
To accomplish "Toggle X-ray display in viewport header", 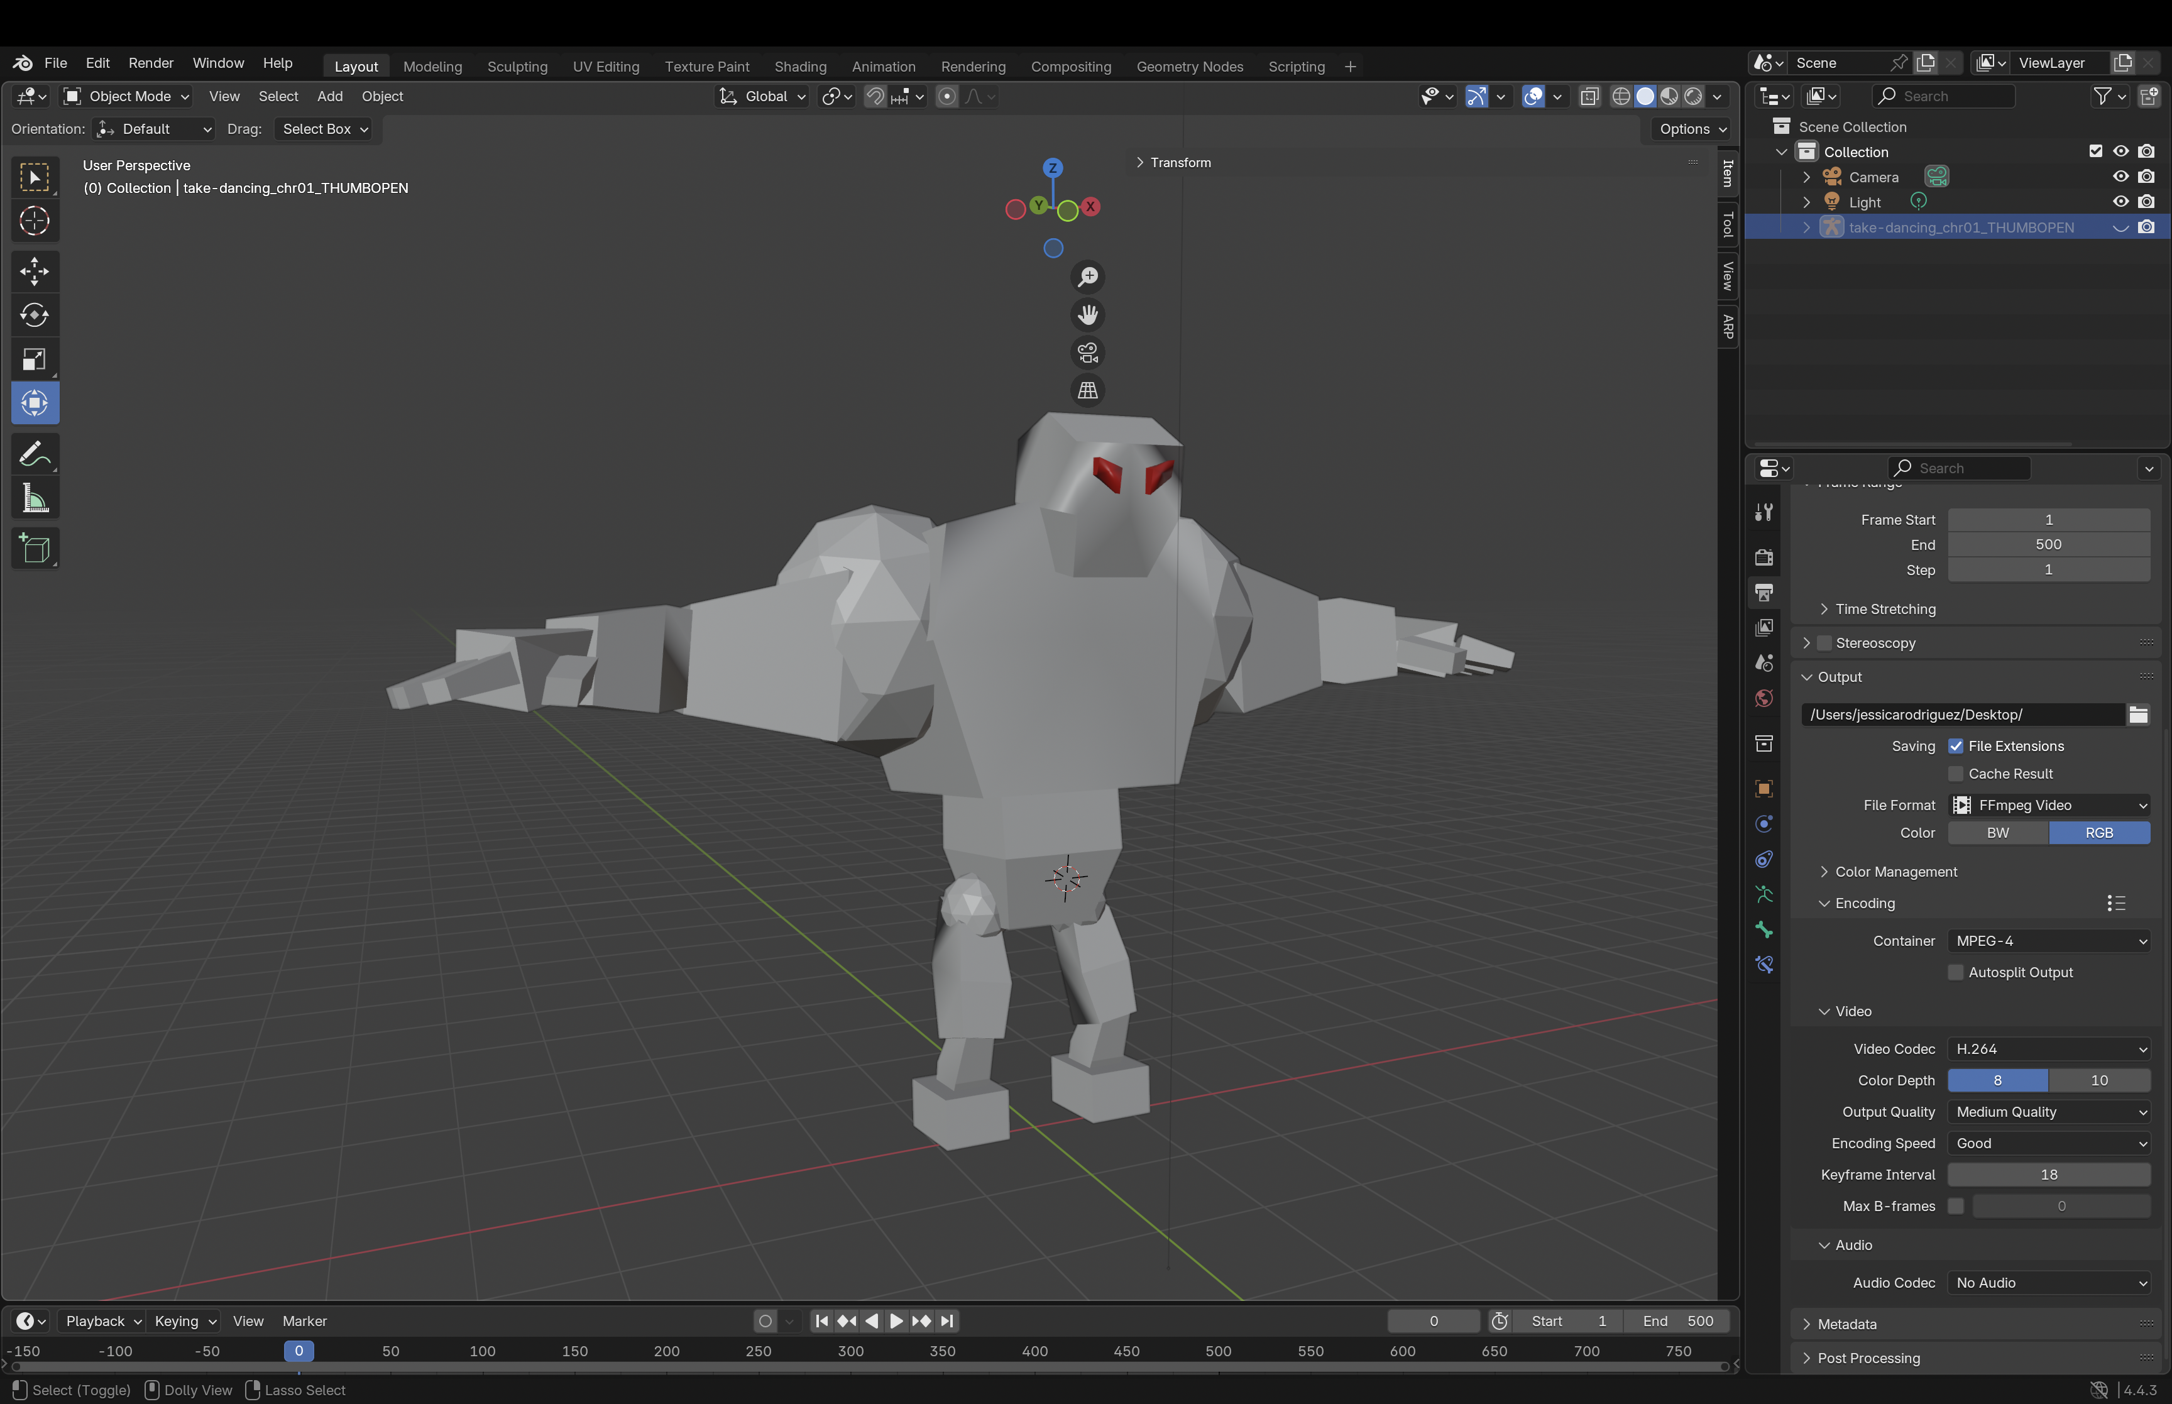I will click(x=1589, y=97).
